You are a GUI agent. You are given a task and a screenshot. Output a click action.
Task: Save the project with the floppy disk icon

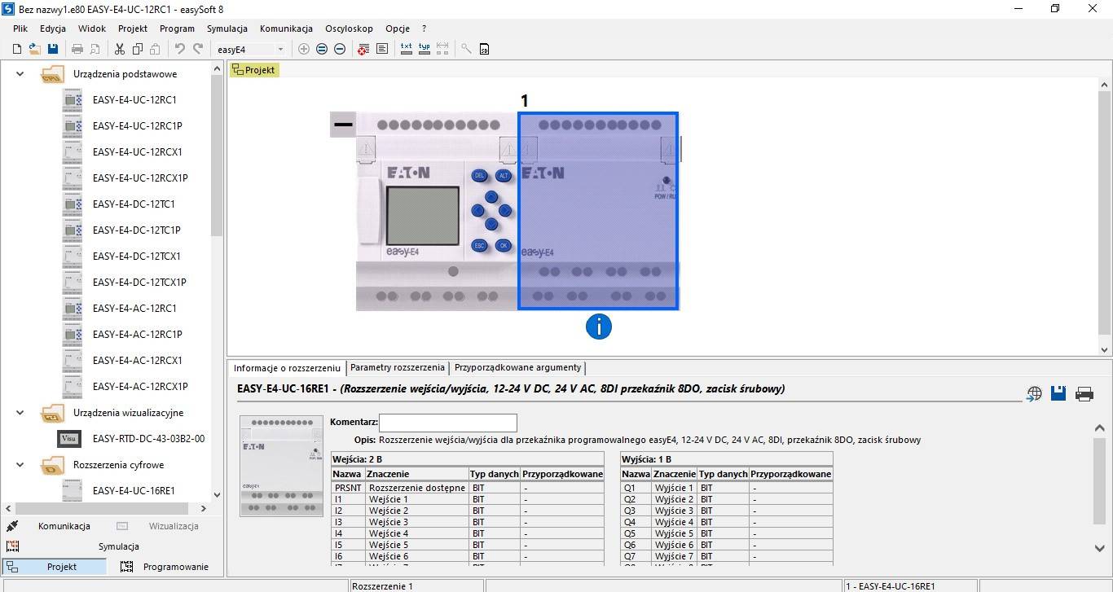(52, 49)
